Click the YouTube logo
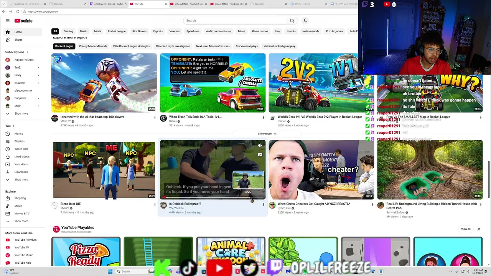 tap(23, 21)
